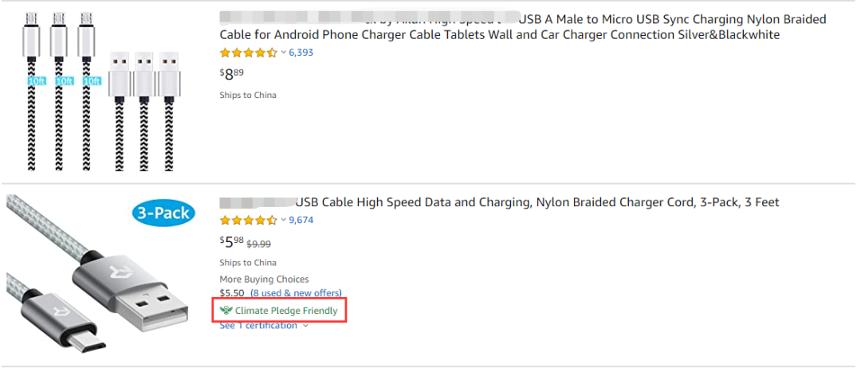Click the More Buying Choices text
Image resolution: width=861 pixels, height=368 pixels.
tap(264, 280)
